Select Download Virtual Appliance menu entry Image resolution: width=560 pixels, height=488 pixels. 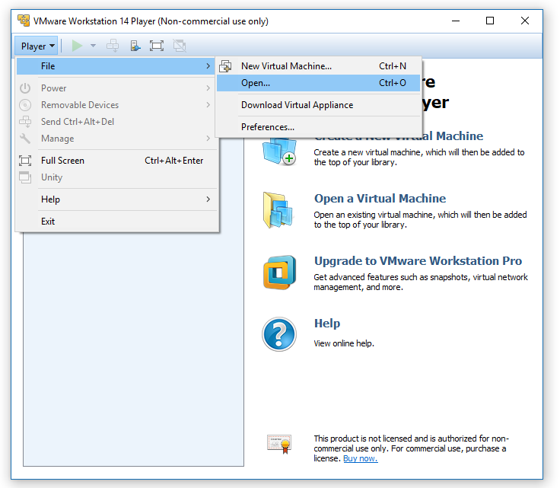point(297,105)
